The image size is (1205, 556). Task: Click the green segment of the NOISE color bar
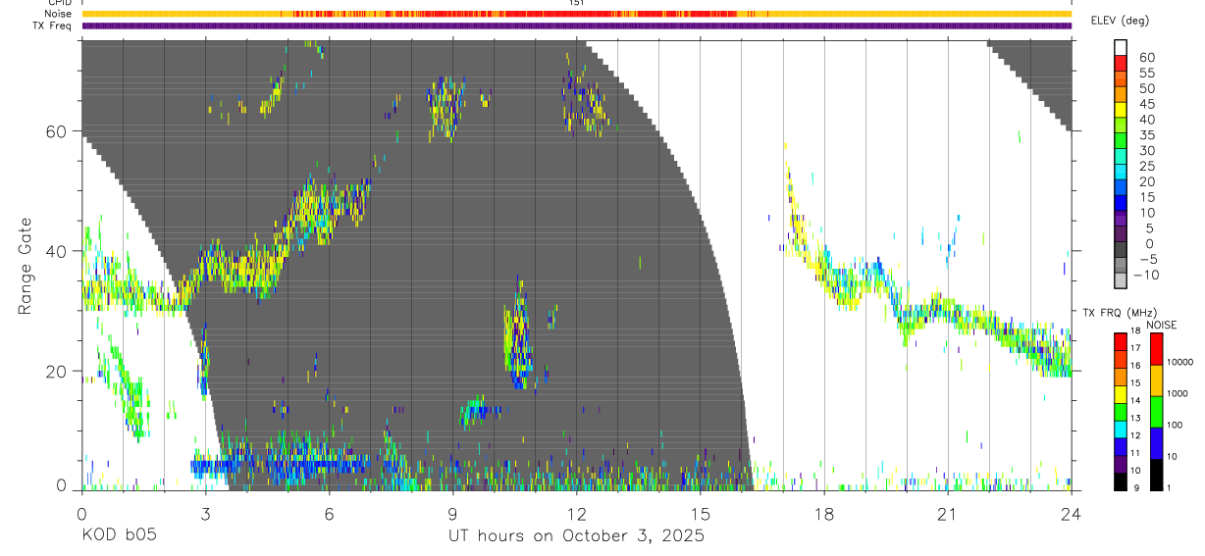click(1156, 412)
